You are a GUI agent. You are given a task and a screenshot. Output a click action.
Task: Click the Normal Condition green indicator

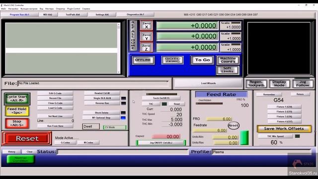click(20, 159)
